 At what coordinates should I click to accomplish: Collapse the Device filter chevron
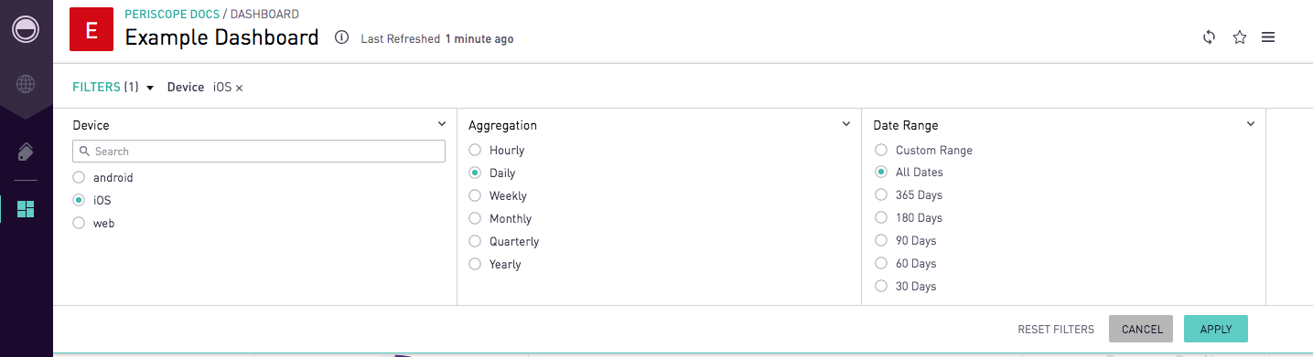(442, 124)
